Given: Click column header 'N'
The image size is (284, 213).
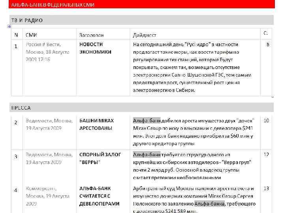Looking at the screenshot, I should point(16,35).
